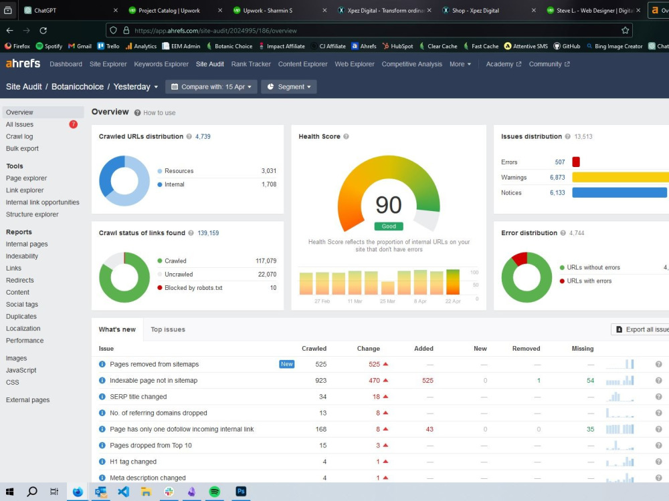Open Spotify from the Windows taskbar
Image resolution: width=669 pixels, height=501 pixels.
pos(215,492)
